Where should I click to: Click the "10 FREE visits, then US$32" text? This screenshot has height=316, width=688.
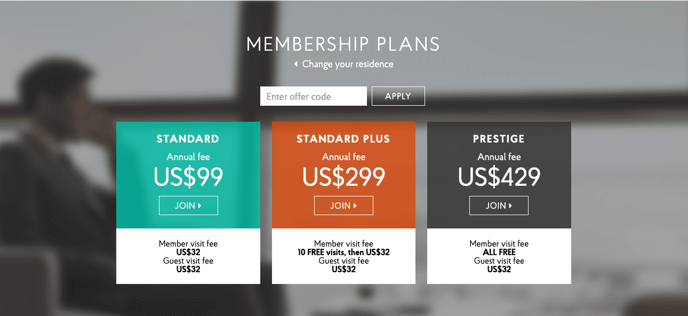click(x=343, y=252)
